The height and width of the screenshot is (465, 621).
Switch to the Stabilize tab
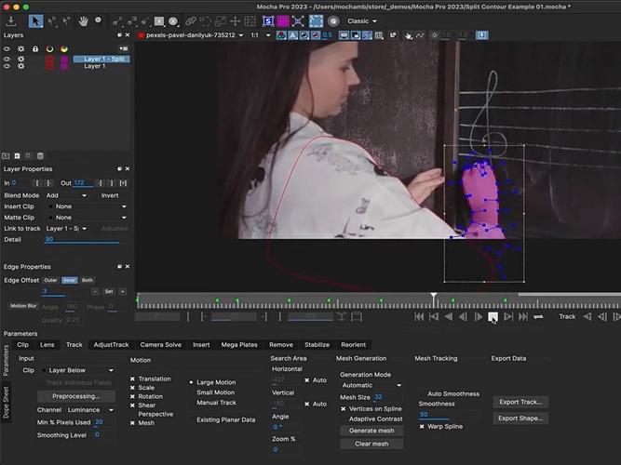pyautogui.click(x=317, y=345)
